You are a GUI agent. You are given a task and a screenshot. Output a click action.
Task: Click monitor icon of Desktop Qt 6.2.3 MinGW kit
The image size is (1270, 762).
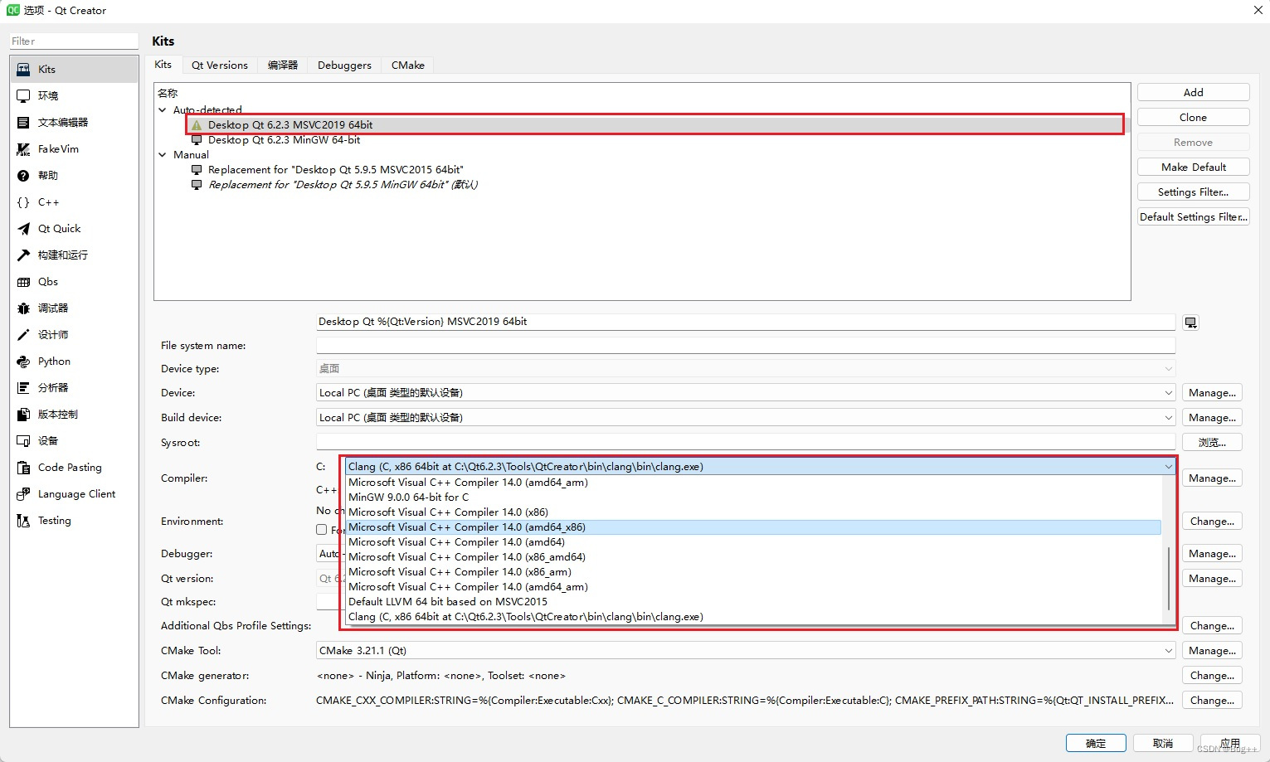tap(197, 140)
